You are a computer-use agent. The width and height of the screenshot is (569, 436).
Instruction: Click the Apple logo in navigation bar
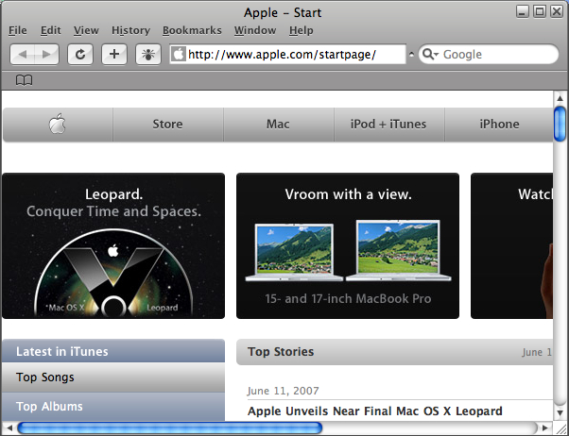[x=58, y=124]
